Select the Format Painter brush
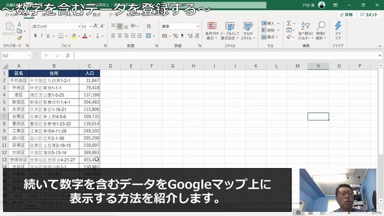Image resolution: width=384 pixels, height=216 pixels. tap(19, 38)
